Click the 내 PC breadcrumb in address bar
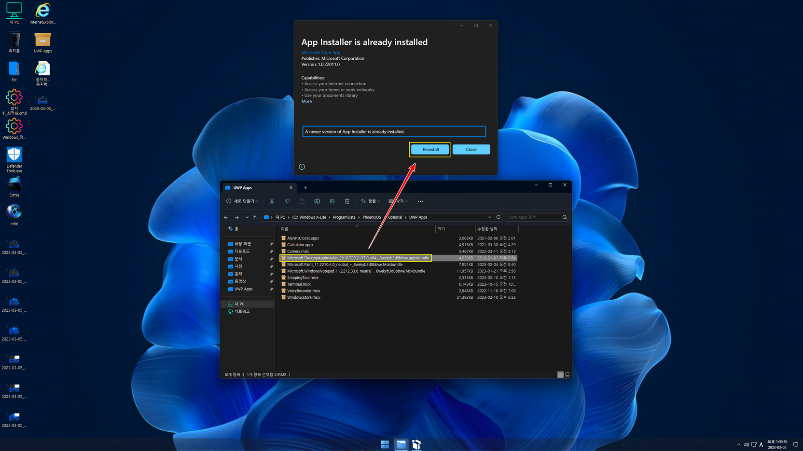This screenshot has height=451, width=803. 280,217
